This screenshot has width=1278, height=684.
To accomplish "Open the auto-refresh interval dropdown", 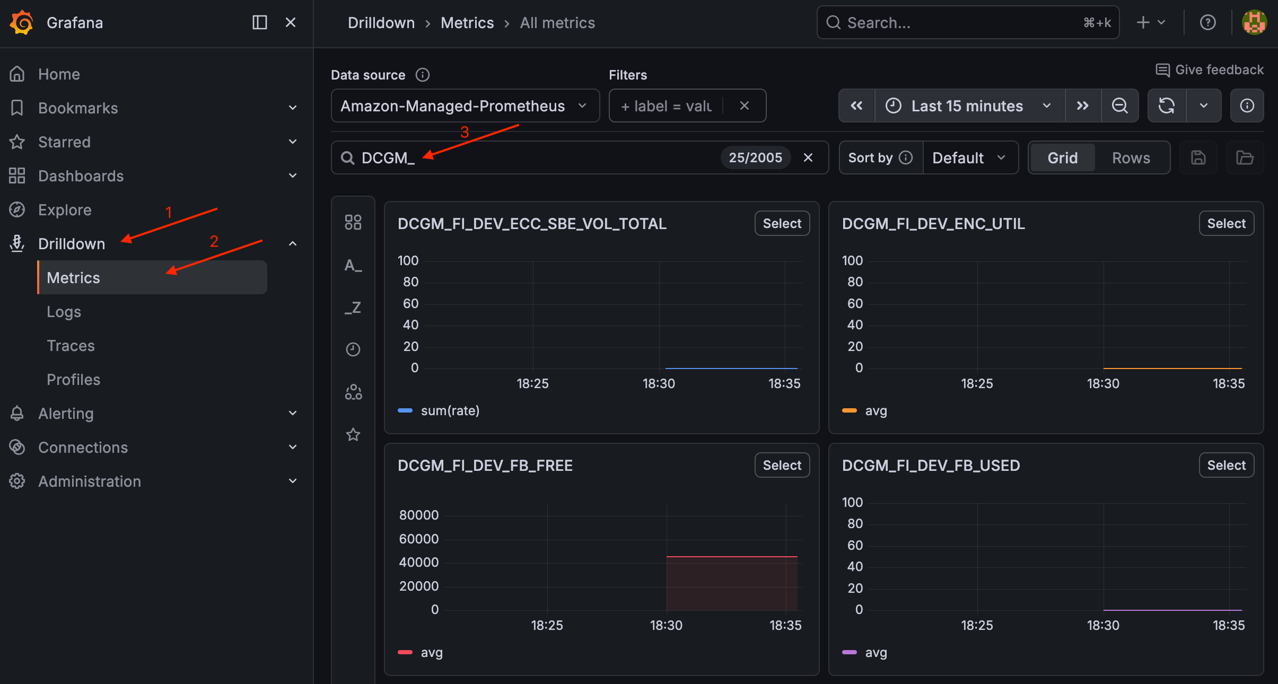I will click(x=1204, y=106).
